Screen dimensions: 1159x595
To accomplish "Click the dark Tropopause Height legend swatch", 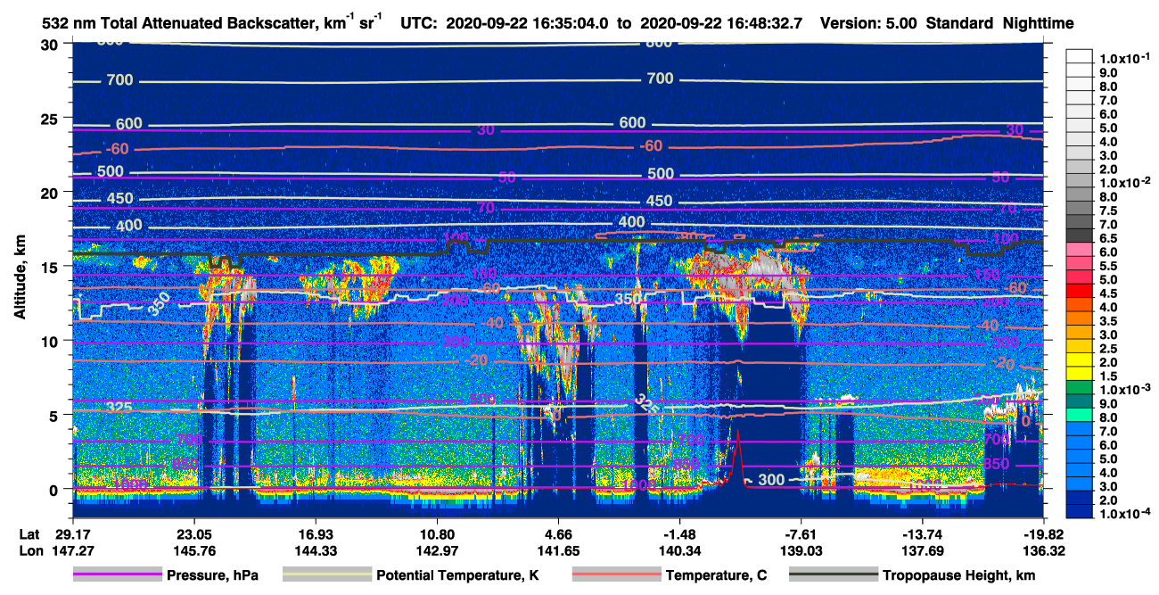I will coord(833,575).
